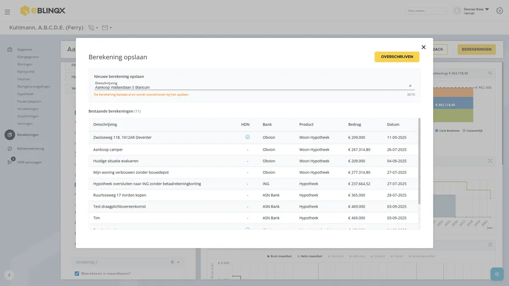Screen dimensions: 509x286
Task: Open Verzekeringen in the sidebar
Action: (28, 109)
